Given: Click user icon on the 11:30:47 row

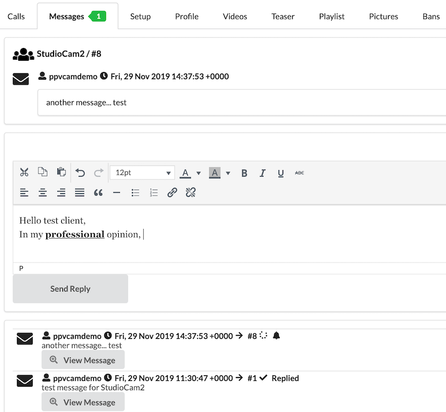Looking at the screenshot, I should 46,377.
